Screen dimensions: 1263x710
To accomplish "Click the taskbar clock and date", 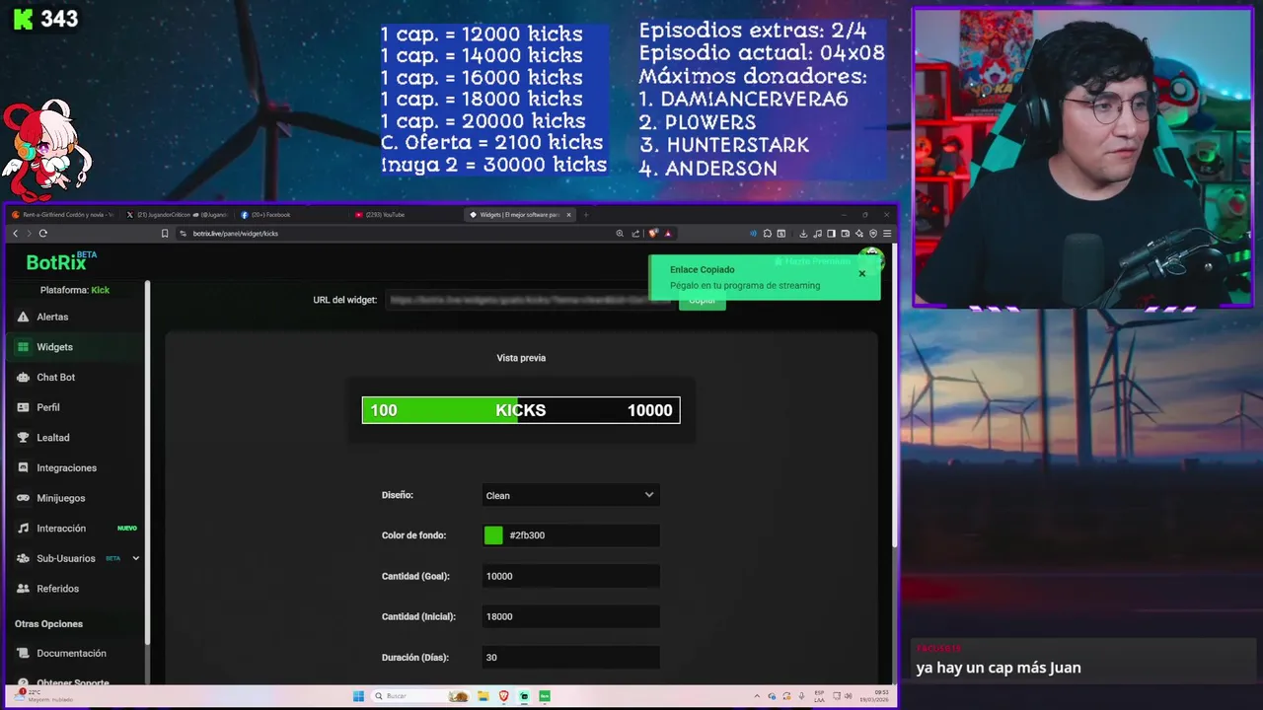I will pyautogui.click(x=876, y=696).
